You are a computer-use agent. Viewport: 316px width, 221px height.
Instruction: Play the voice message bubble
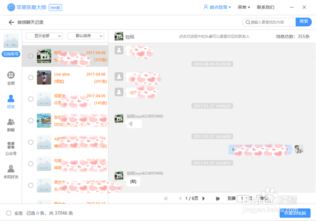134,124
